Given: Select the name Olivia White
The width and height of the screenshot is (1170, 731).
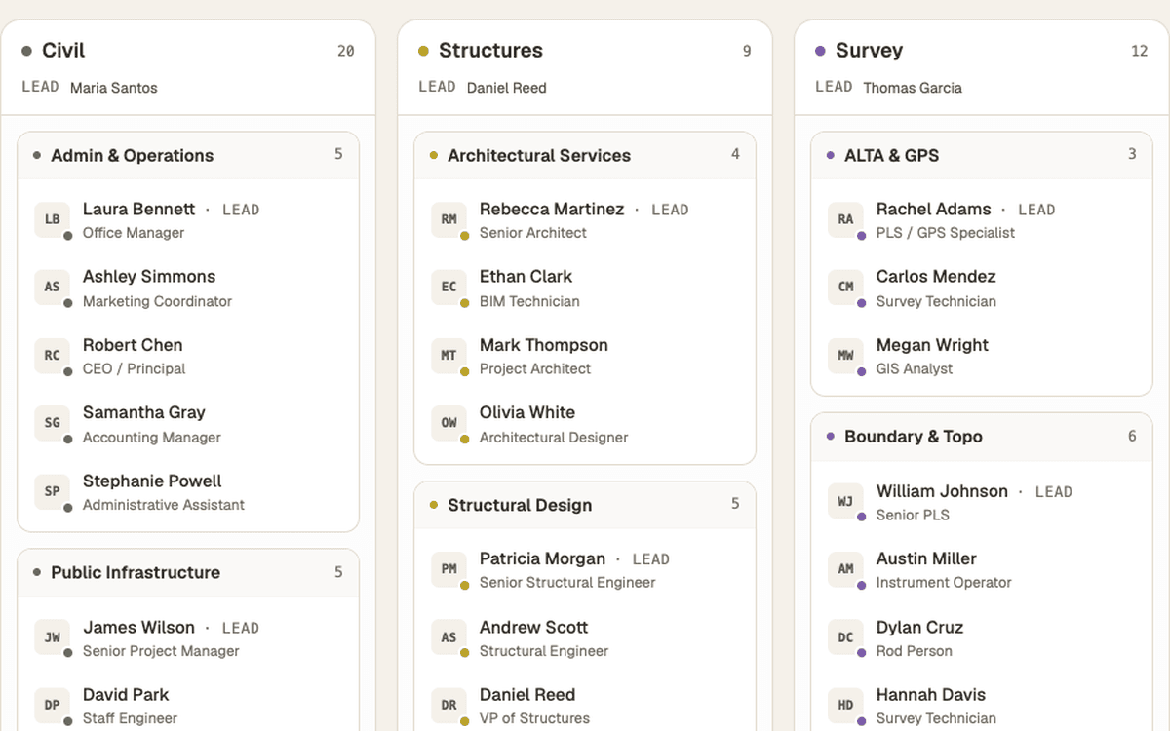Looking at the screenshot, I should (527, 412).
